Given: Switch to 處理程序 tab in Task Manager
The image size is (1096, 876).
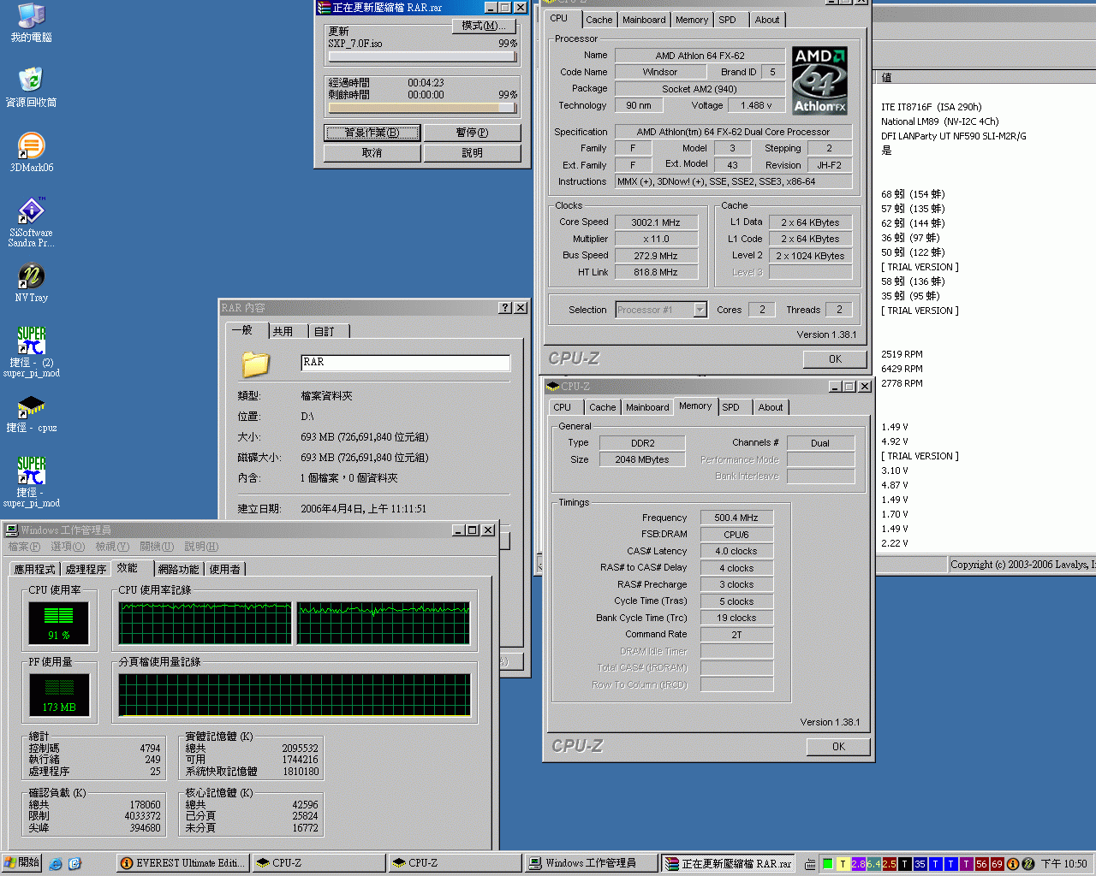Looking at the screenshot, I should coord(86,569).
